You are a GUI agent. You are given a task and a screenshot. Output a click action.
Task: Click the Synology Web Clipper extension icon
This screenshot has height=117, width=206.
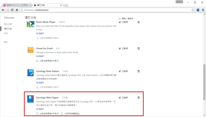31,99
